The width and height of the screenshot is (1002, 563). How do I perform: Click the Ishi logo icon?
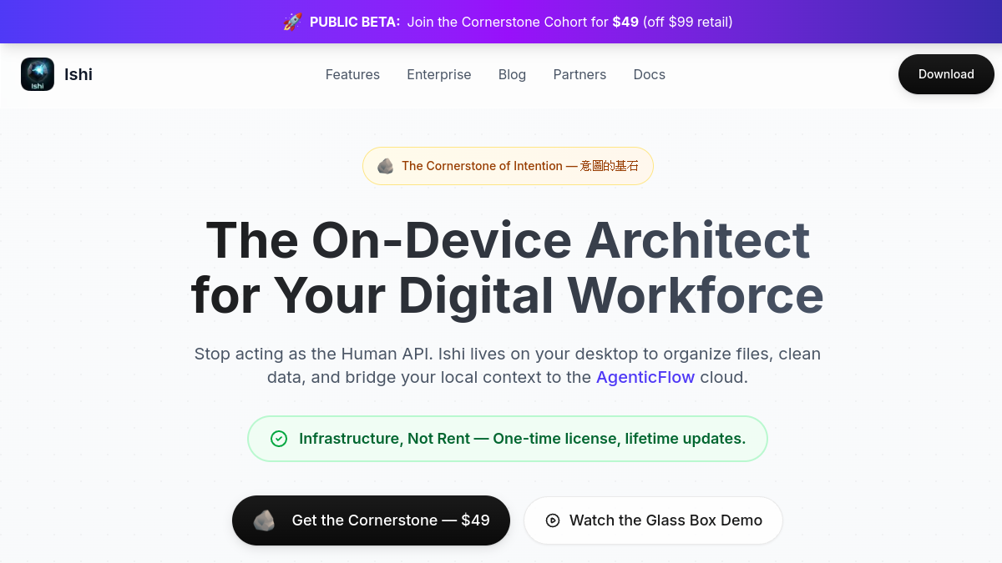pyautogui.click(x=38, y=74)
